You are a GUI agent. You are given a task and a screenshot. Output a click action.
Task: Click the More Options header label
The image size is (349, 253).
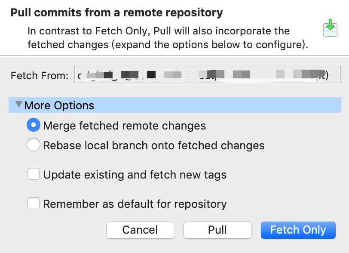pyautogui.click(x=59, y=105)
